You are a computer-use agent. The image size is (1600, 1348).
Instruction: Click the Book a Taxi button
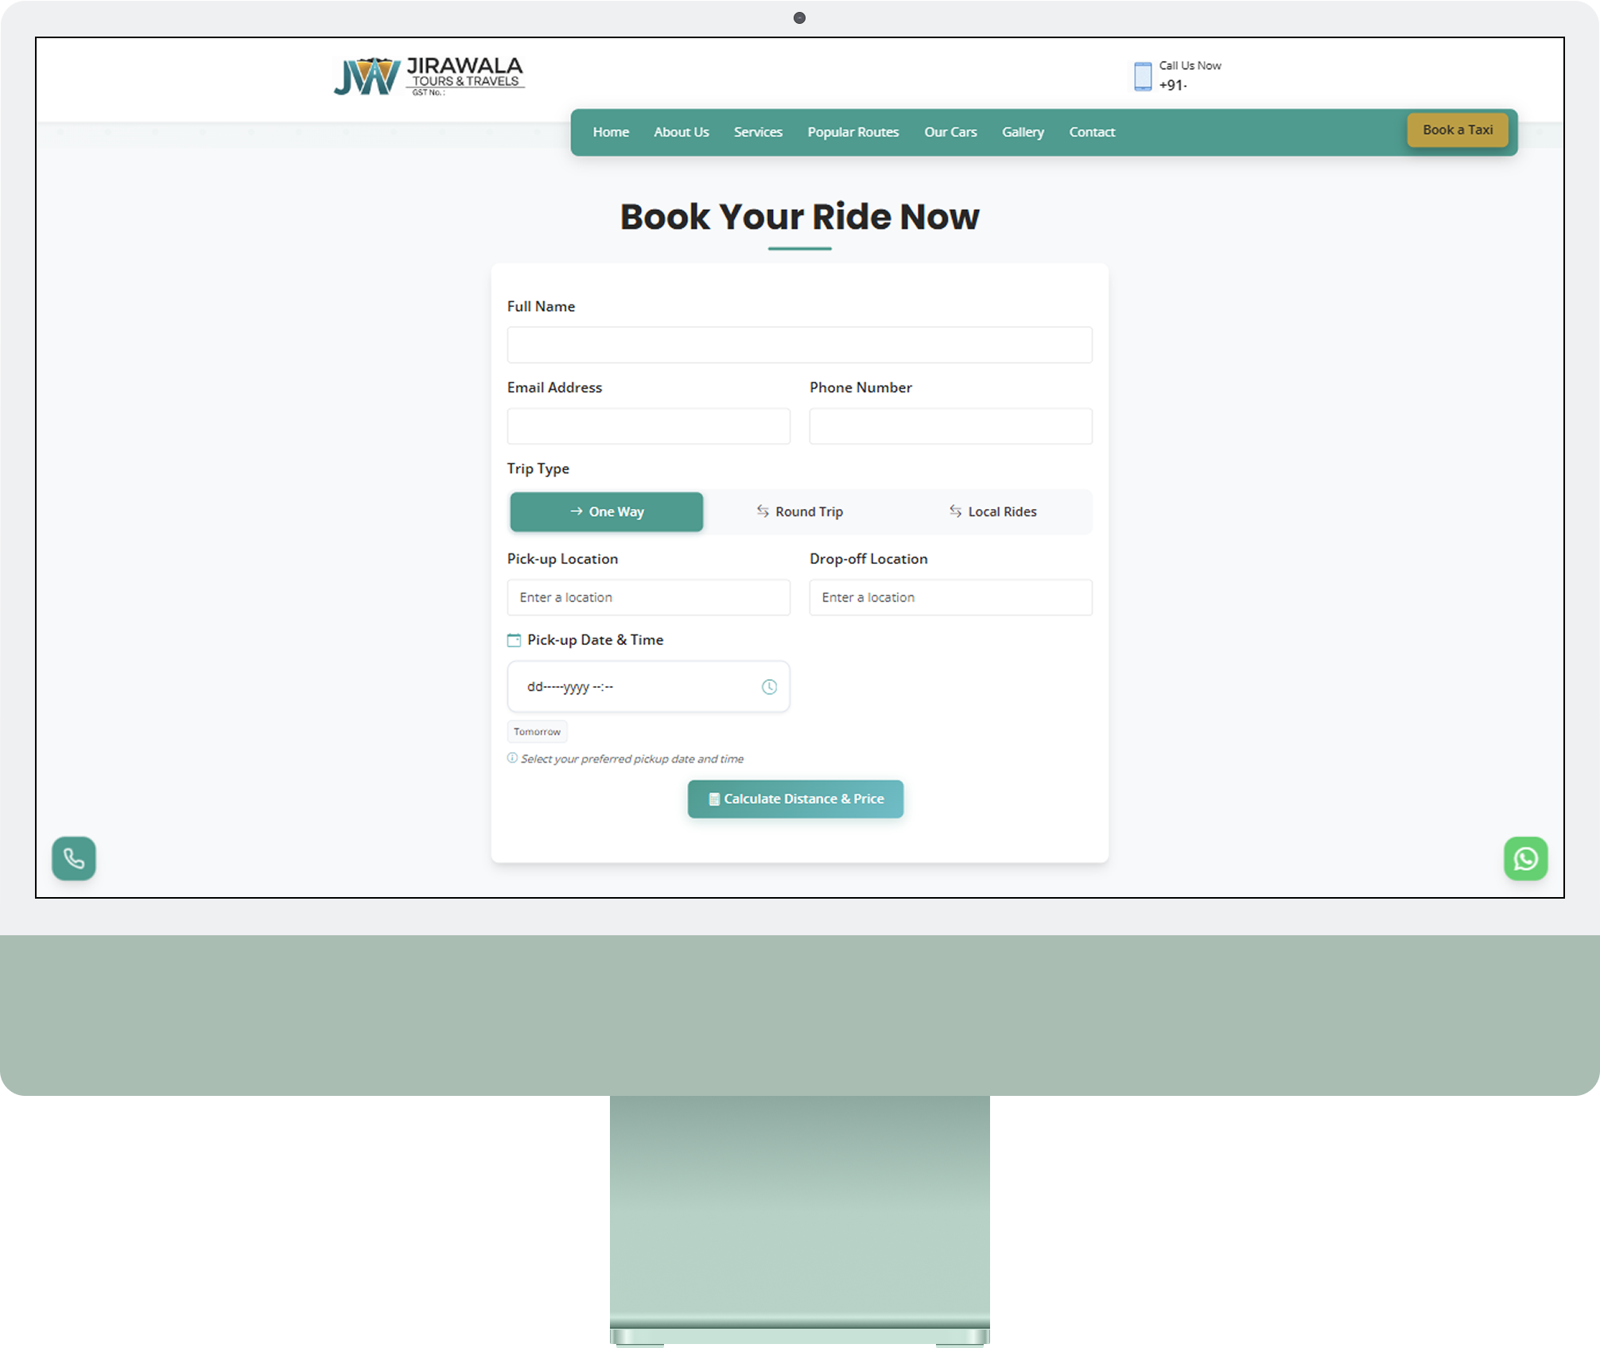coord(1458,130)
